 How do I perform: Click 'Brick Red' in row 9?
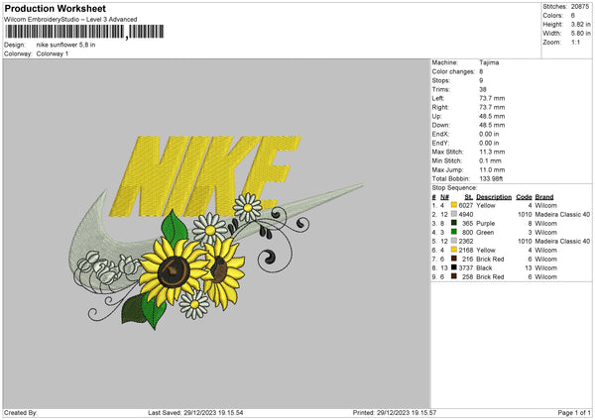(x=490, y=276)
